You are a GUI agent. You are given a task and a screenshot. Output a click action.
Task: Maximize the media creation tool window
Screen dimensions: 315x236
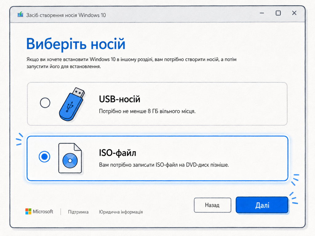click(x=278, y=13)
